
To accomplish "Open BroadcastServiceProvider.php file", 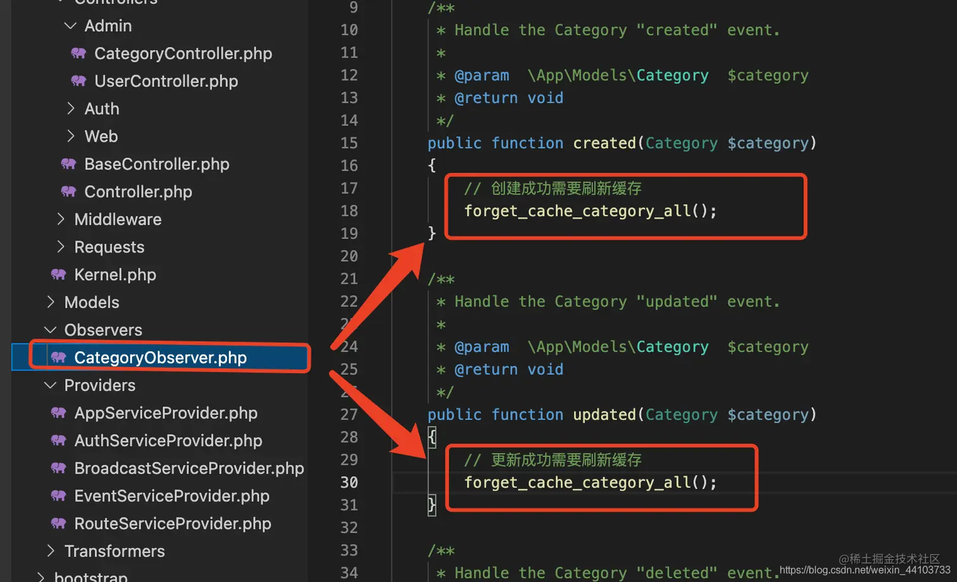I will [189, 468].
